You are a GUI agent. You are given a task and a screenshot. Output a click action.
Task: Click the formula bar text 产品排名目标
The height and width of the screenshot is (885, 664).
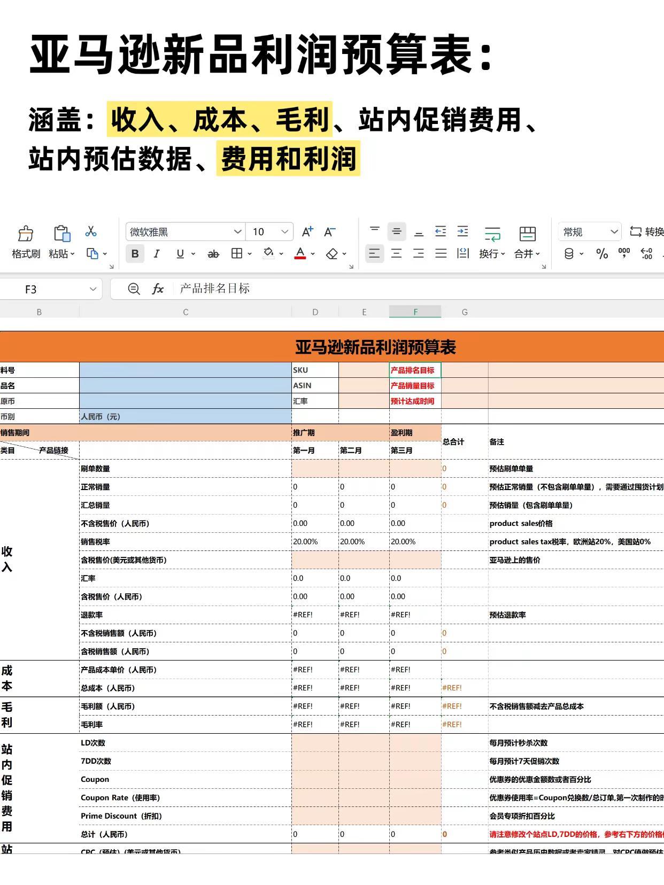(x=215, y=289)
